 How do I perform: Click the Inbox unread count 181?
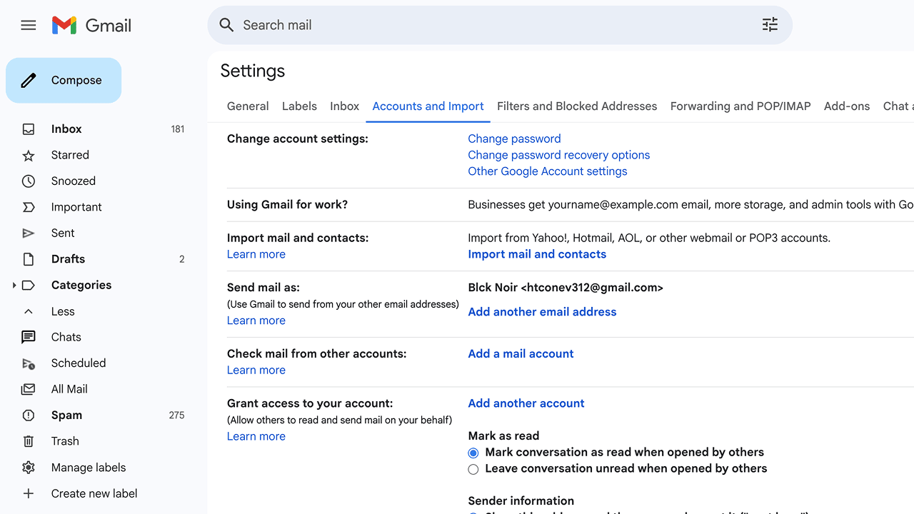tap(178, 129)
